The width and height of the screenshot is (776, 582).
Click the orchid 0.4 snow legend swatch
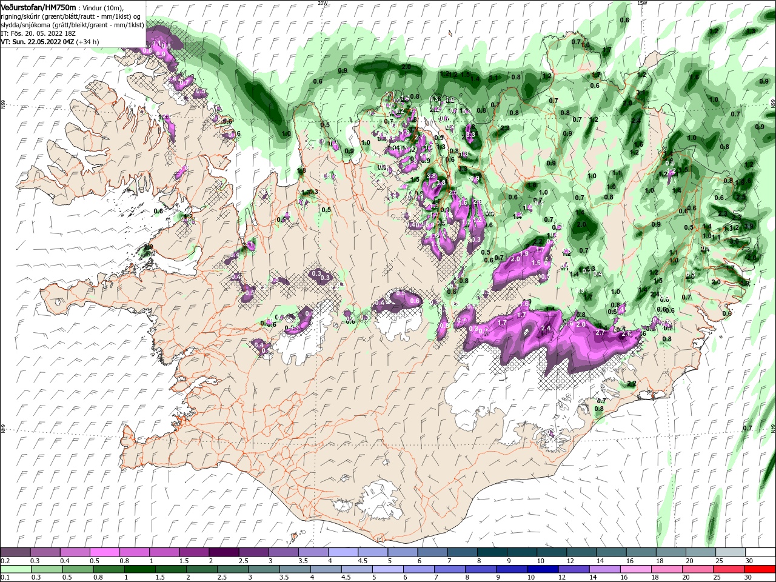click(x=75, y=552)
